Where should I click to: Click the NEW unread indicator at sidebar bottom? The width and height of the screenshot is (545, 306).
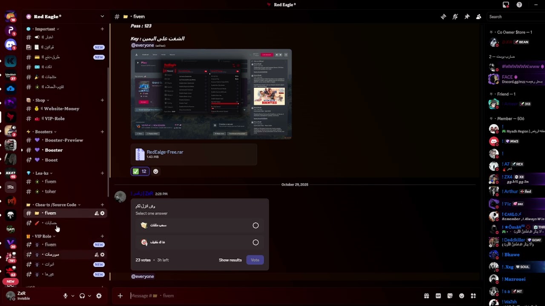pyautogui.click(x=11, y=281)
